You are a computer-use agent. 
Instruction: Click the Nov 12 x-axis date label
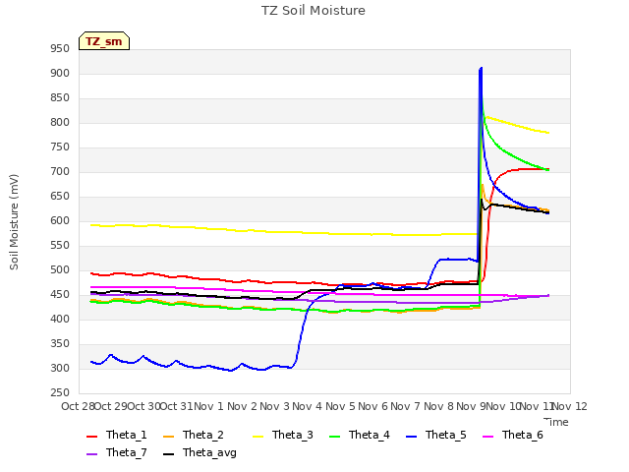(x=570, y=406)
